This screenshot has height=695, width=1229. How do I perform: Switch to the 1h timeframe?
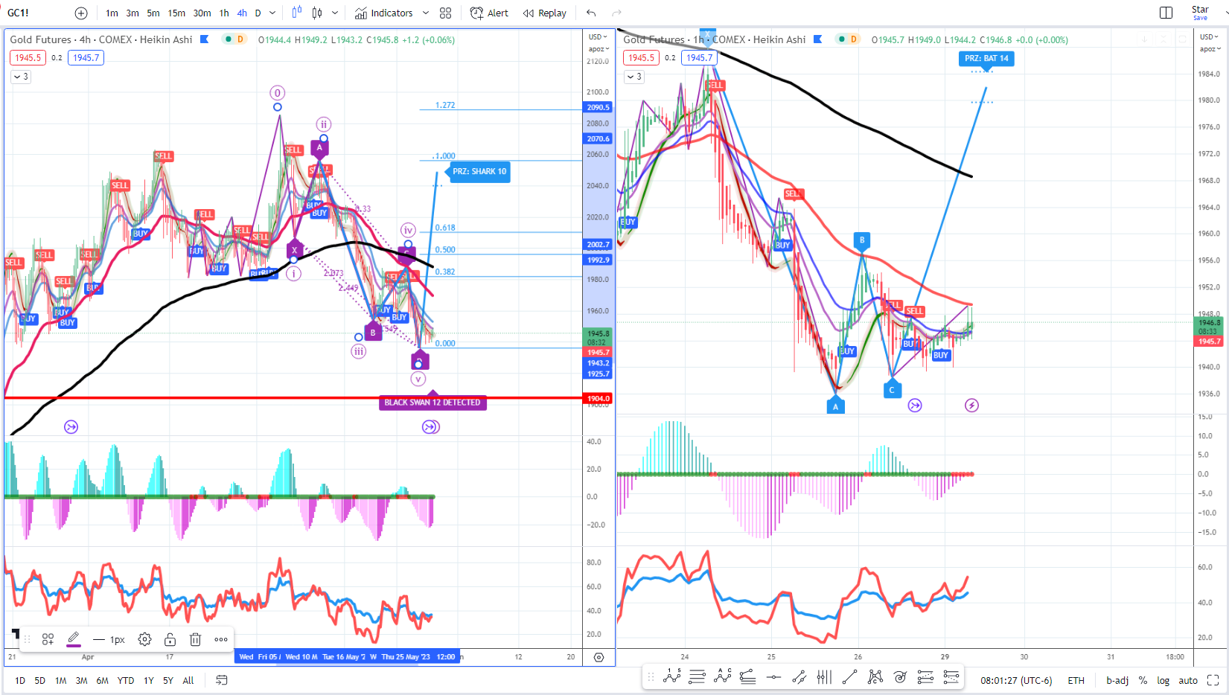coord(224,13)
